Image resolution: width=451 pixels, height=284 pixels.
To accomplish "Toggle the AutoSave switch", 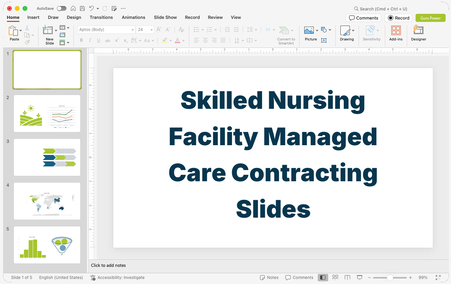I will [62, 8].
